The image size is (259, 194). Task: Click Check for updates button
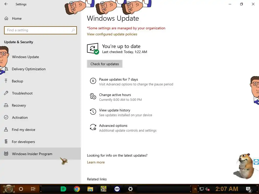tap(104, 64)
